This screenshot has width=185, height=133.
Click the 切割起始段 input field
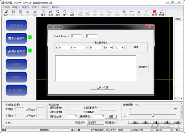click(x=72, y=116)
